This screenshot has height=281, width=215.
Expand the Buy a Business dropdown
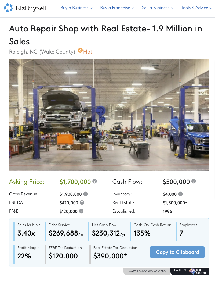(x=76, y=8)
